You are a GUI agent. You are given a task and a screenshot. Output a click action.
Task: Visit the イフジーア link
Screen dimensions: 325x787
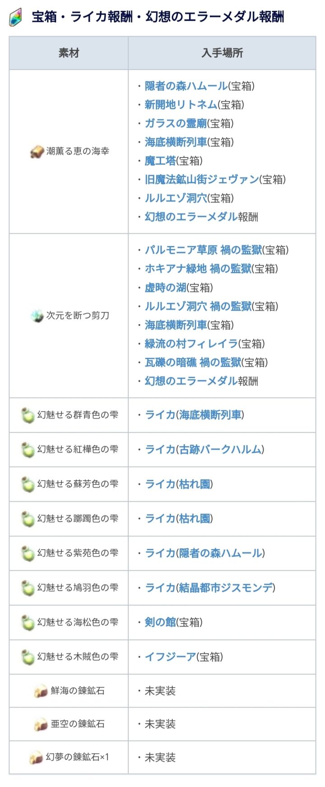(x=170, y=657)
